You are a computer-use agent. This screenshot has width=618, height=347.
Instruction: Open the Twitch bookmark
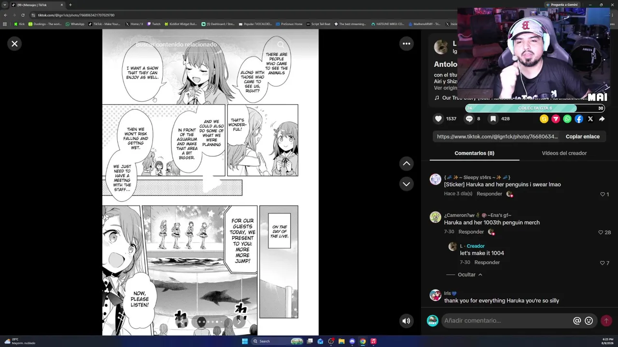pyautogui.click(x=154, y=24)
